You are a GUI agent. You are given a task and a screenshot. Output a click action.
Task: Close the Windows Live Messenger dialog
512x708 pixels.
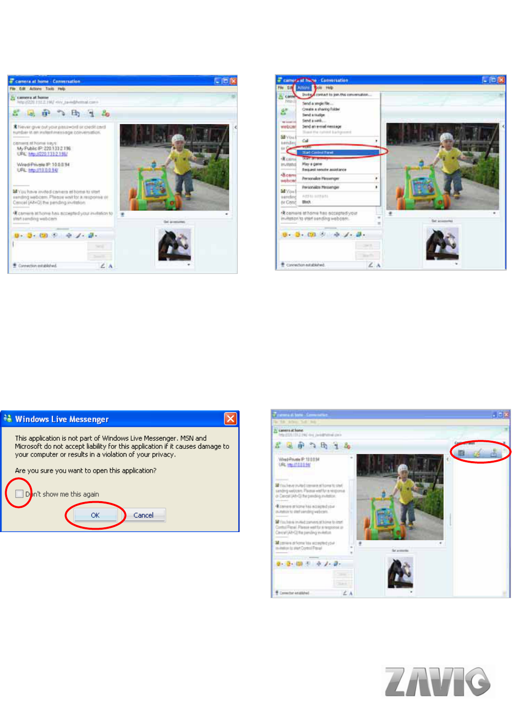231,418
